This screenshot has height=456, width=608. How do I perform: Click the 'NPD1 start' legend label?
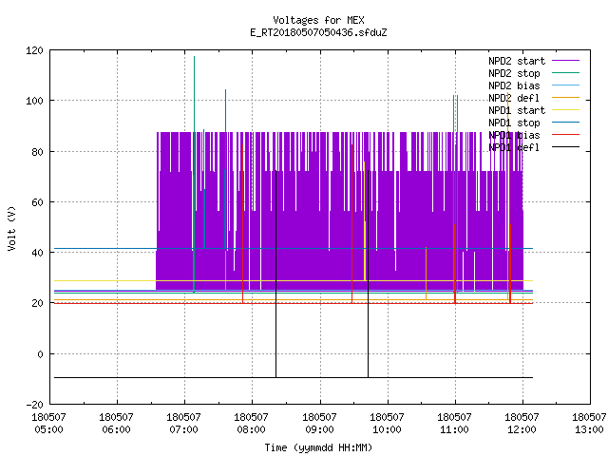pos(517,110)
